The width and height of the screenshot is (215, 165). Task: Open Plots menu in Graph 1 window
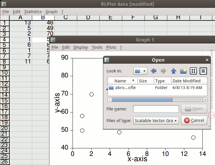(111, 47)
